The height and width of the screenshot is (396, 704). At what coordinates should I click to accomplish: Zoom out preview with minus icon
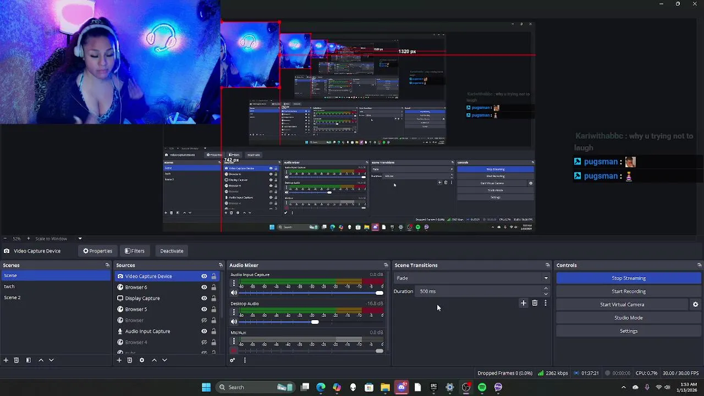[5, 239]
